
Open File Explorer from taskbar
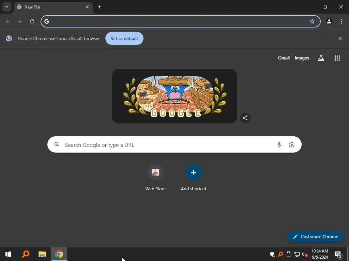pos(42,254)
